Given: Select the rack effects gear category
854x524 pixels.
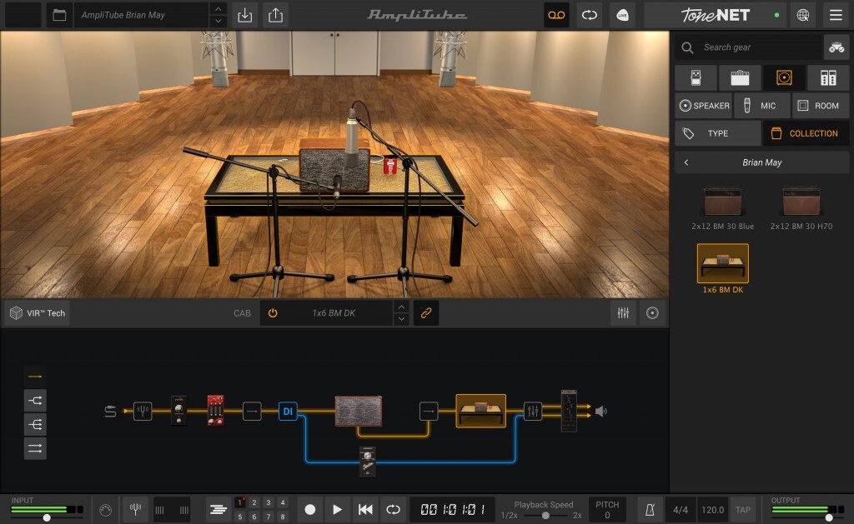Looking at the screenshot, I should [x=828, y=77].
